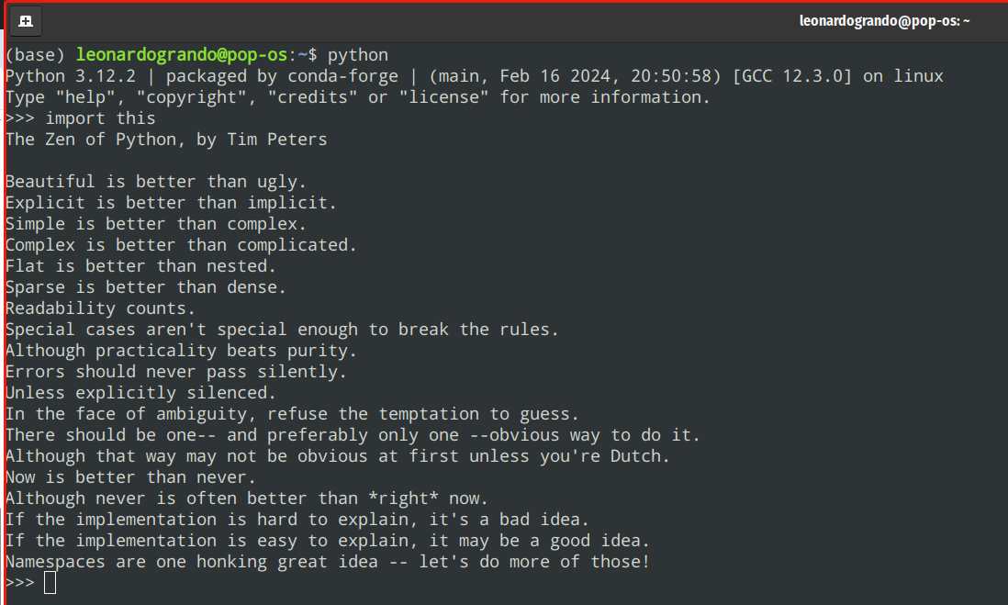Click the 'python' command on first line
The width and height of the screenshot is (1008, 605).
[358, 55]
